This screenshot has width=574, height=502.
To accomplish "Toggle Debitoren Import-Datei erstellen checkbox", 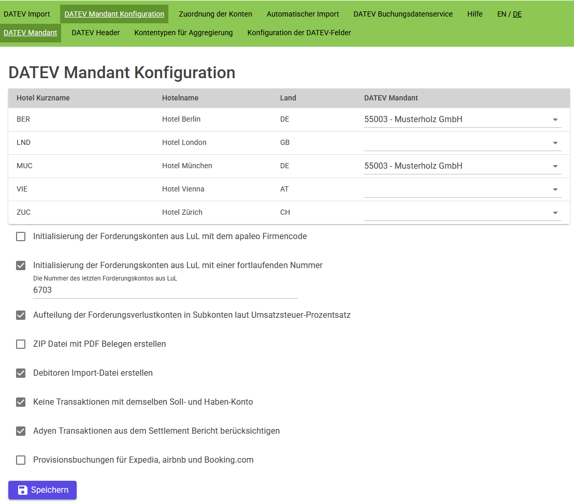I will pyautogui.click(x=21, y=373).
